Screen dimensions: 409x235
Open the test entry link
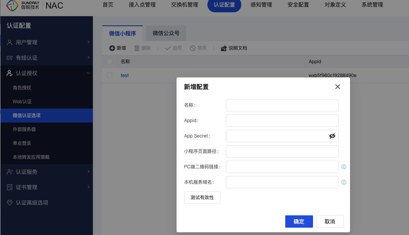[125, 76]
